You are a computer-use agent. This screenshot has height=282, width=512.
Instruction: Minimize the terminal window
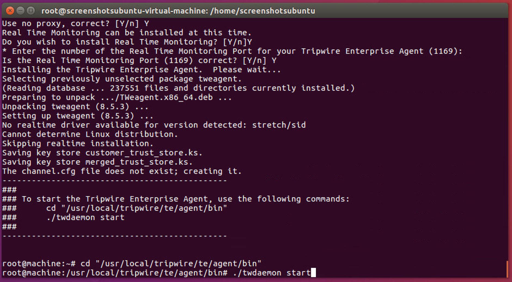pos(20,11)
